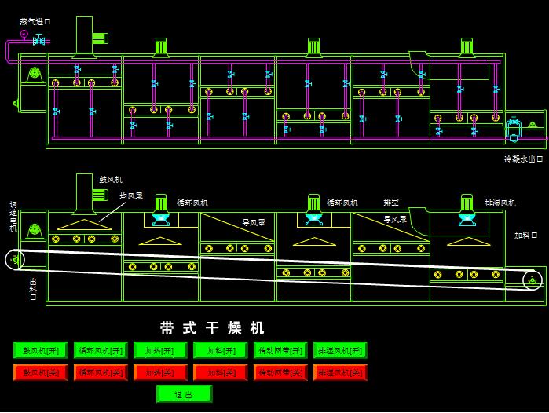Stop the mesh belt 传动网带[关]
This screenshot has height=413, width=549.
[x=280, y=372]
